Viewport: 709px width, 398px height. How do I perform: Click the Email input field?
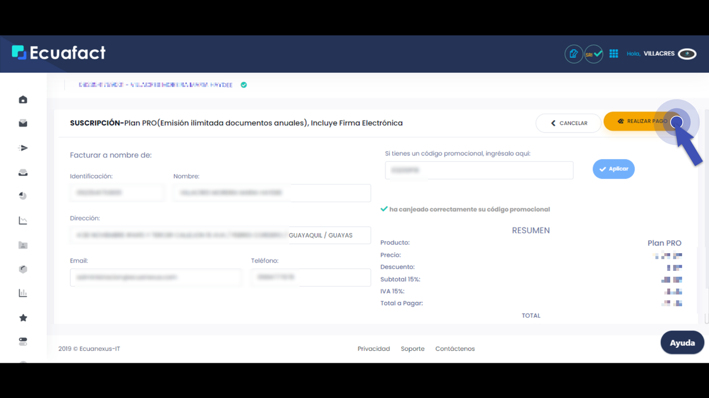(x=156, y=277)
